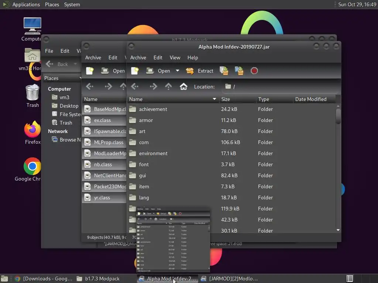The image size is (378, 283).
Task: Select MLProp.class file
Action: (104, 143)
